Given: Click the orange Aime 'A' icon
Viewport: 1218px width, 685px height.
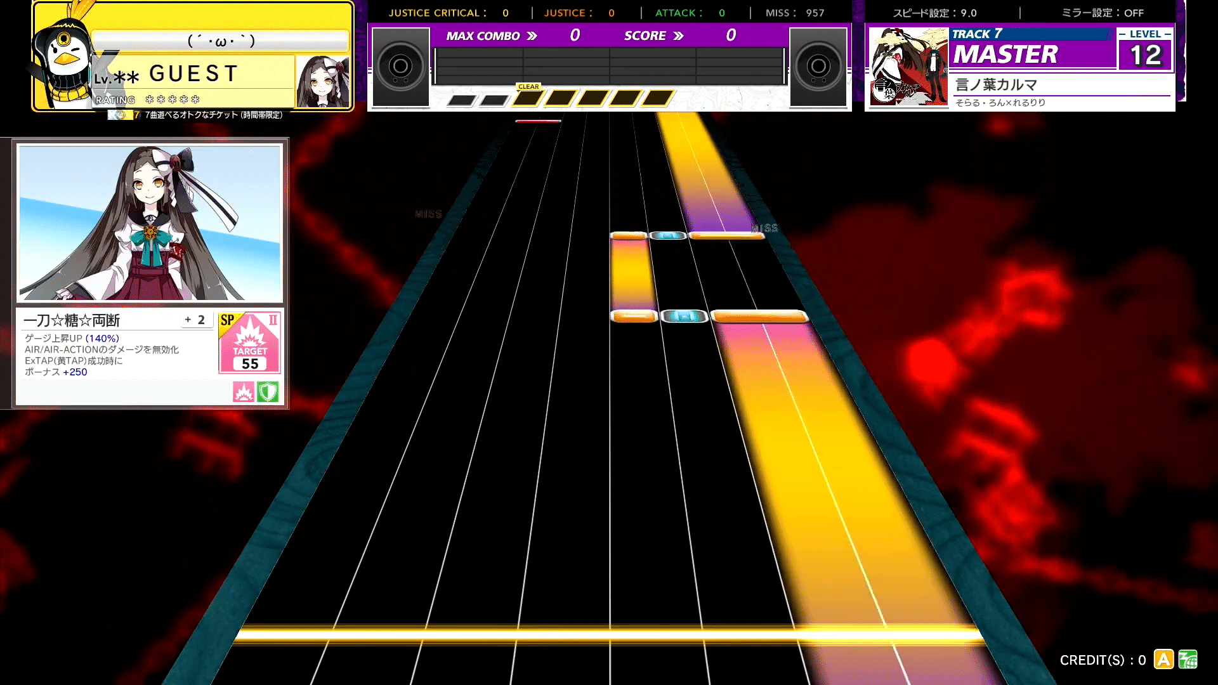Looking at the screenshot, I should pos(1163,660).
